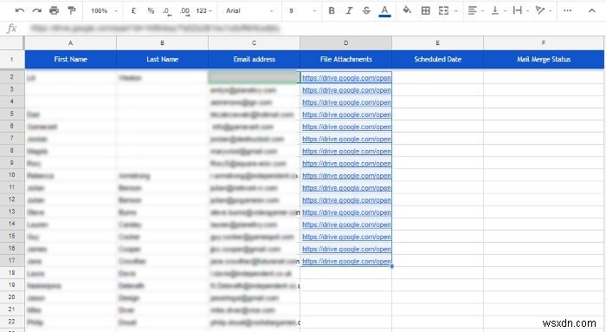Select the Last Name header cell

[x=162, y=59]
